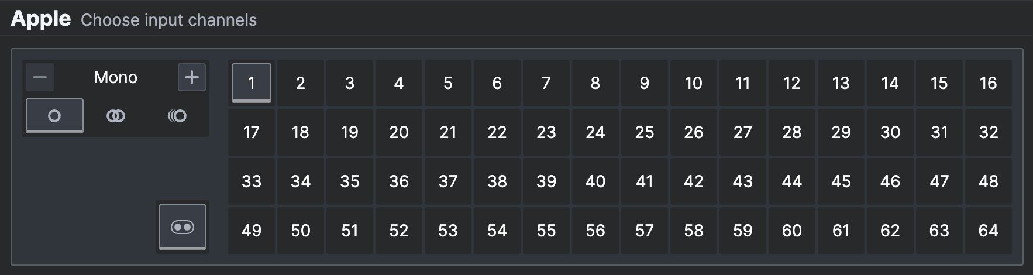Select input channel 16
Image resolution: width=1033 pixels, height=275 pixels.
coord(989,83)
